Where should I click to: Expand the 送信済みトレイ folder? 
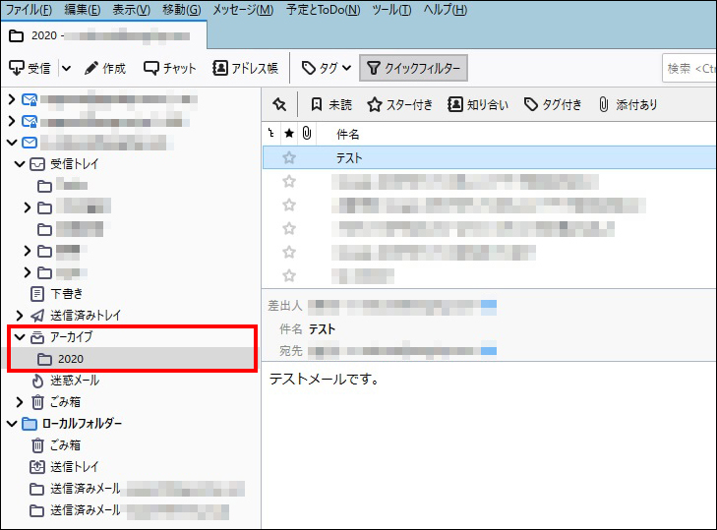[20, 316]
